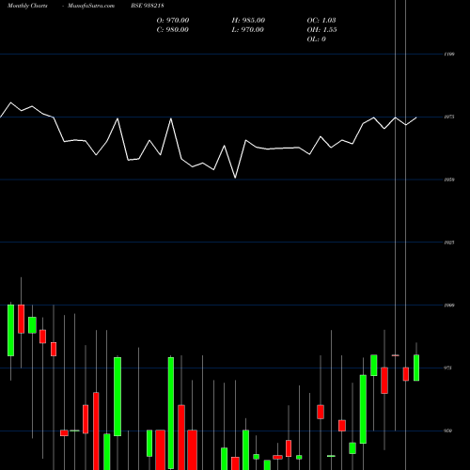Click the 950 price axis label
Image resolution: width=470 pixels, height=470 pixels.
447,431
